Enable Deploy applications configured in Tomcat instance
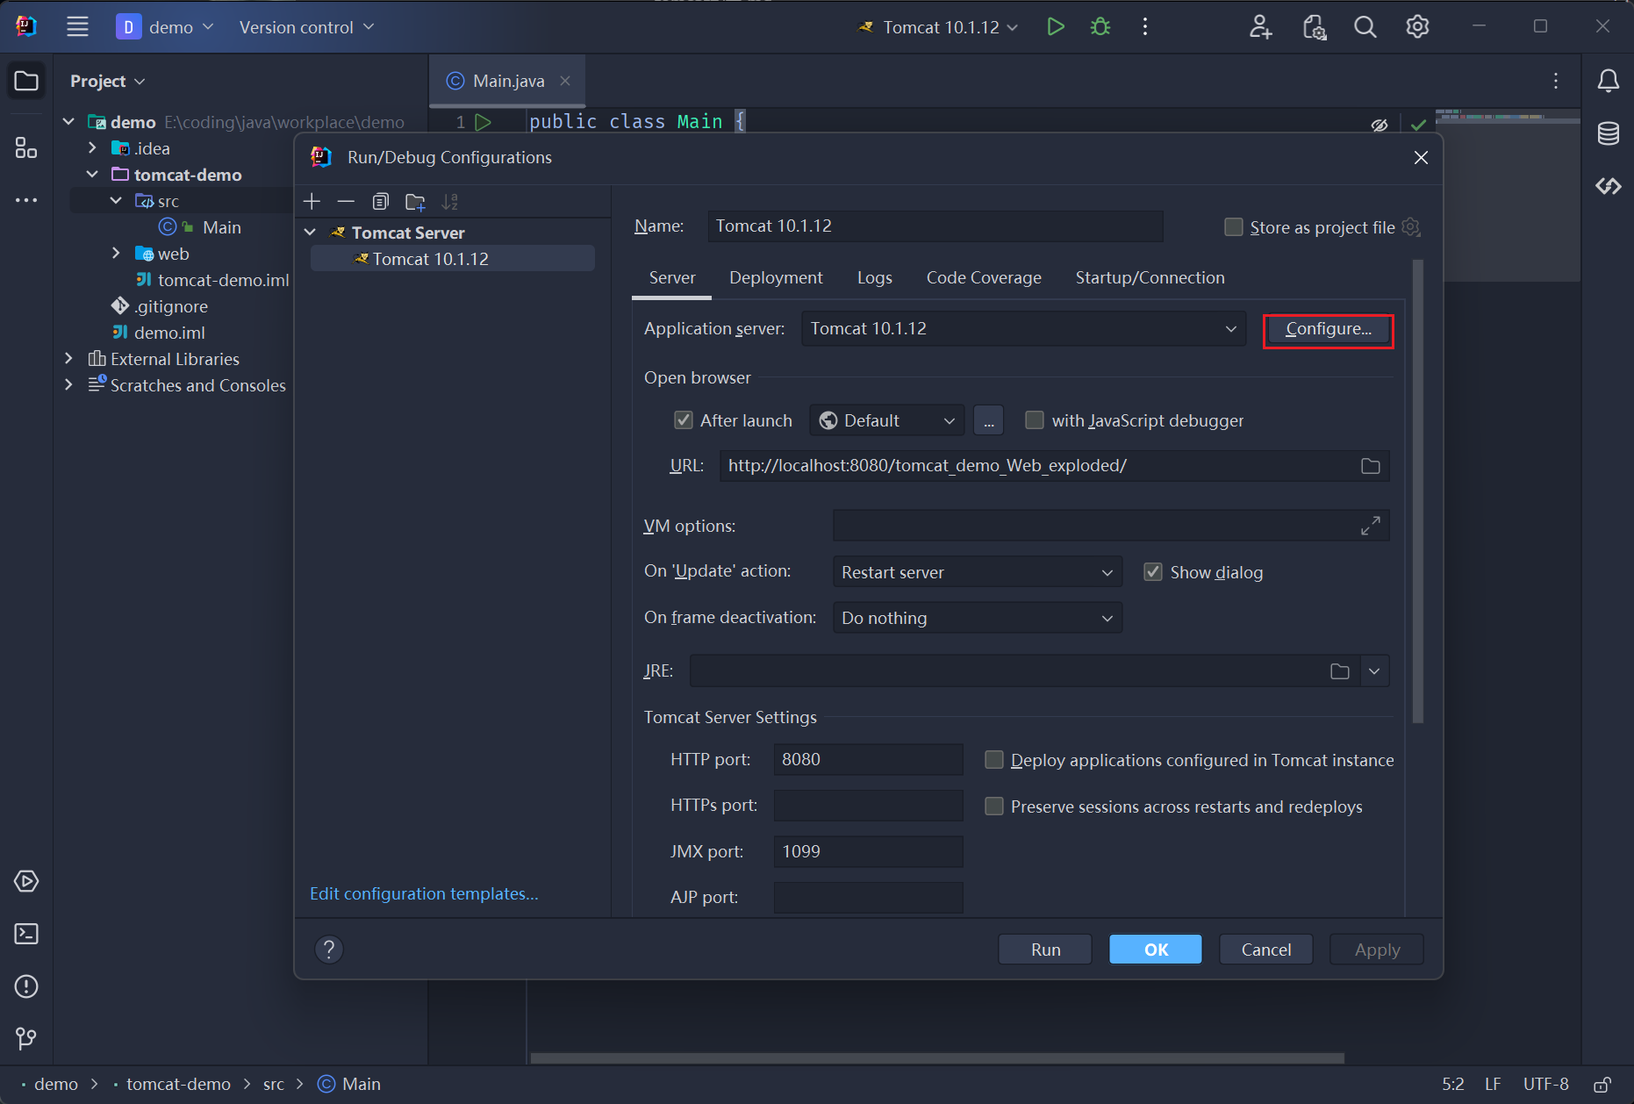Screen dimensions: 1634x1104 click(994, 760)
